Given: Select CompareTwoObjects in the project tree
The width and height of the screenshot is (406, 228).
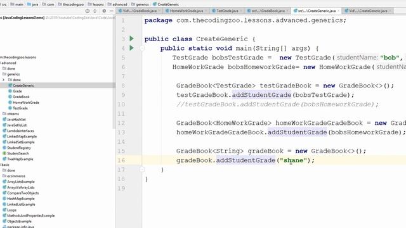Looking at the screenshot, I should point(23,193).
